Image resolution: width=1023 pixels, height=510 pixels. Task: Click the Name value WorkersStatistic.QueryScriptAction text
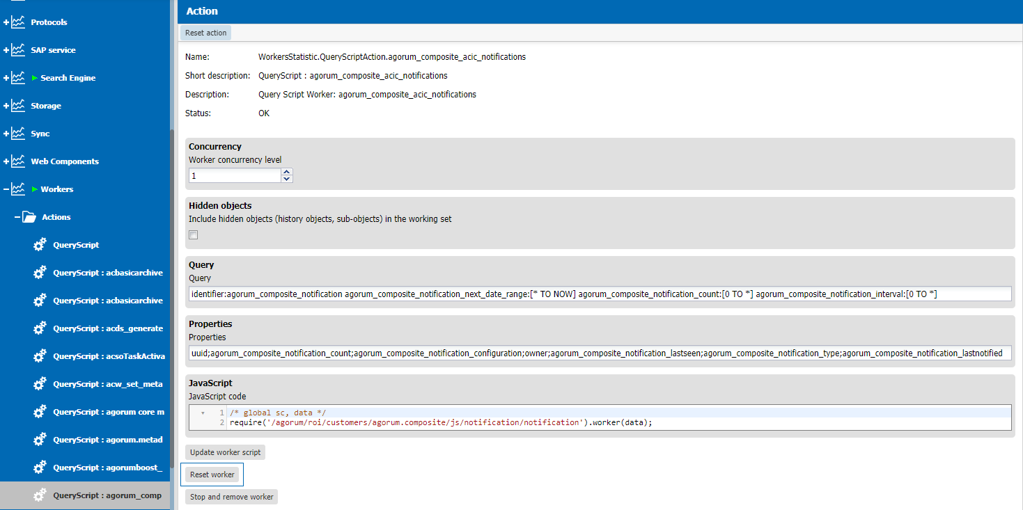click(392, 57)
